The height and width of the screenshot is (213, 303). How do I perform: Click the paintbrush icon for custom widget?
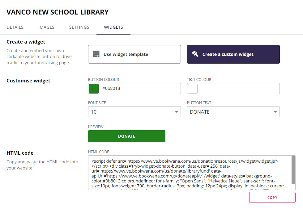coord(195,54)
